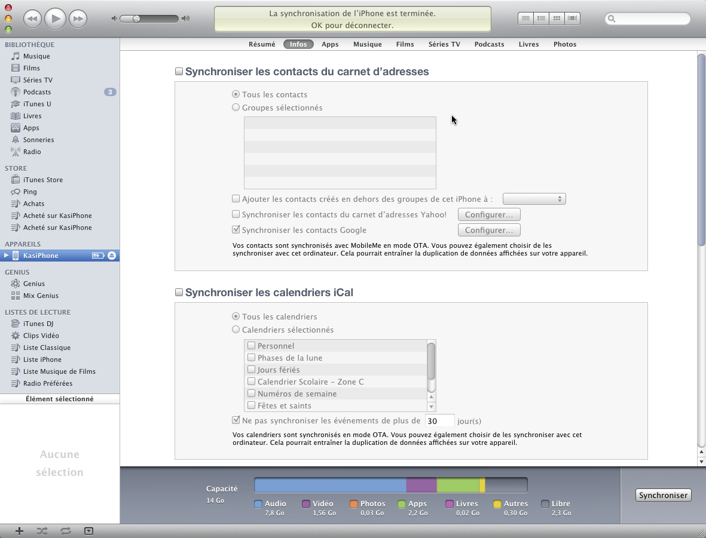Screen dimensions: 706x538
Task: Open Séries TV in the sidebar
Action: point(38,80)
